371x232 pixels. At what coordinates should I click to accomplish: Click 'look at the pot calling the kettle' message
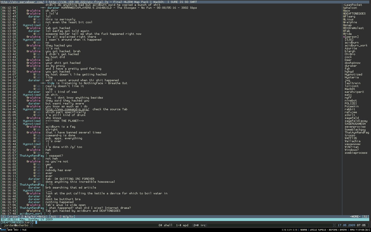[x=106, y=193]
